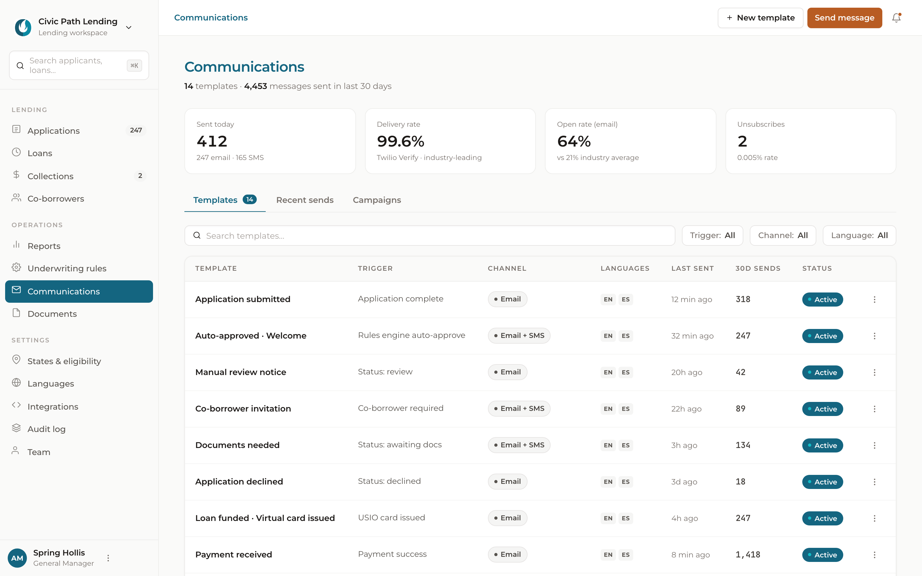Click the "Rules engine auto-approve" trigger text
Screen dimensions: 922x576
(411, 335)
